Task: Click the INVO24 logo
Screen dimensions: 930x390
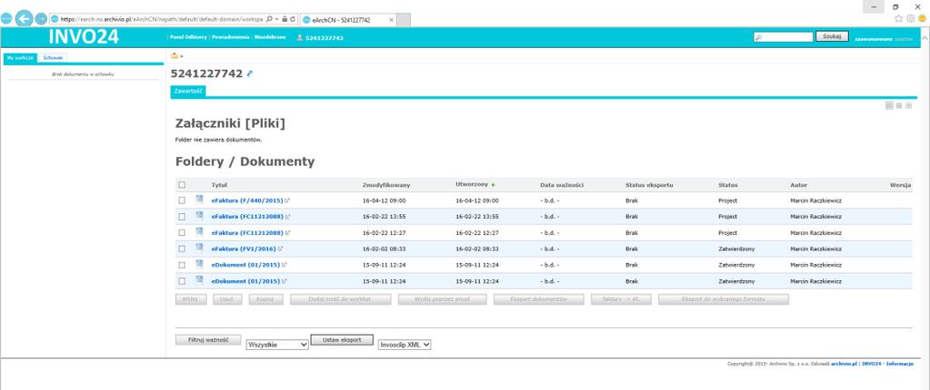Action: (x=84, y=36)
